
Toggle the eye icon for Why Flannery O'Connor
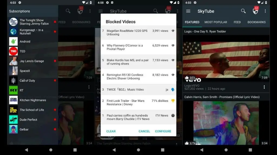click(x=173, y=45)
